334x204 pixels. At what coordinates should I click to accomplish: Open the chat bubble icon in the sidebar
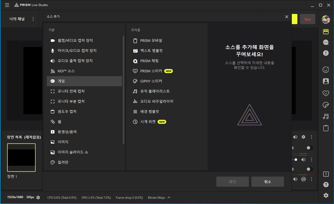[326, 42]
